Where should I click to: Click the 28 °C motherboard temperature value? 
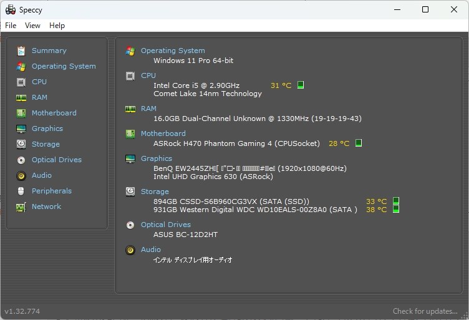pyautogui.click(x=339, y=143)
